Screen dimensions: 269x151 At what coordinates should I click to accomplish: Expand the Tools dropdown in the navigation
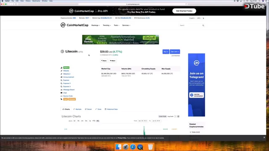coord(116,25)
